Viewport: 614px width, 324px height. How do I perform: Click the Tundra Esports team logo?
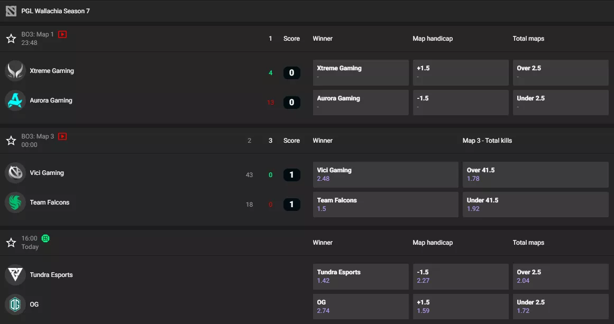15,274
